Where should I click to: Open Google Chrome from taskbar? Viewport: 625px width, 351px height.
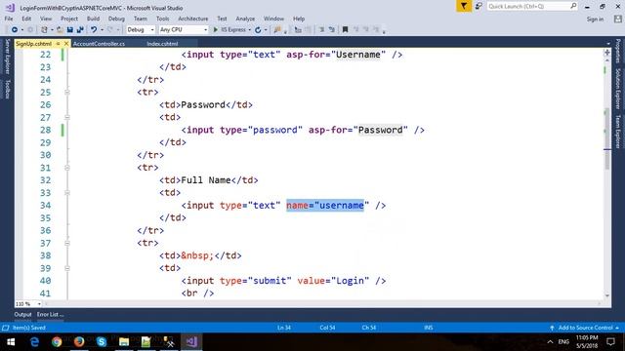[x=57, y=342]
